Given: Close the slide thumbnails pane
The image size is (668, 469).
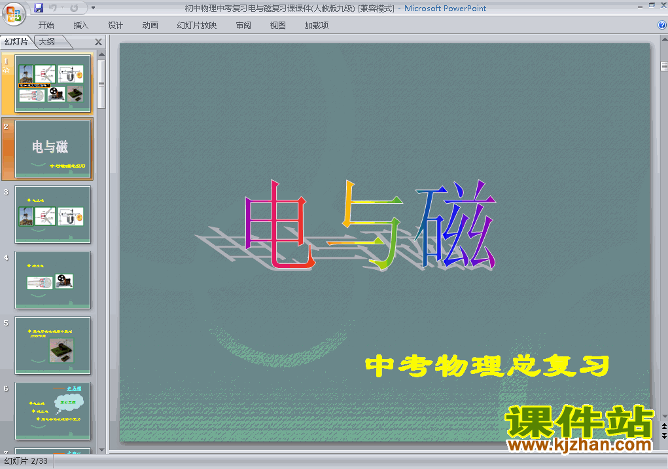Looking at the screenshot, I should [98, 42].
